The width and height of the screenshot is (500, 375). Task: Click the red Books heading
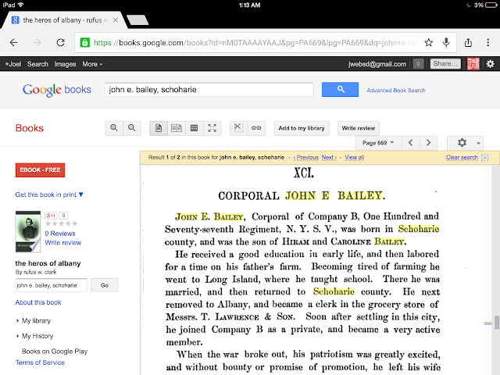[30, 128]
